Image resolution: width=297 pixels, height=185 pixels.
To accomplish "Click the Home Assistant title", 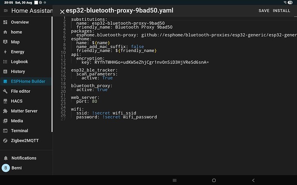I will tap(32, 11).
